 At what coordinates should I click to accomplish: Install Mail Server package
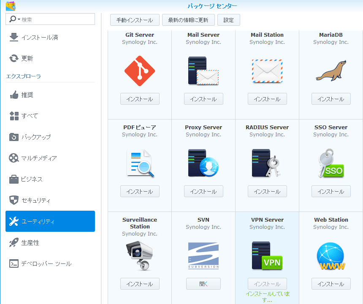tap(203, 99)
